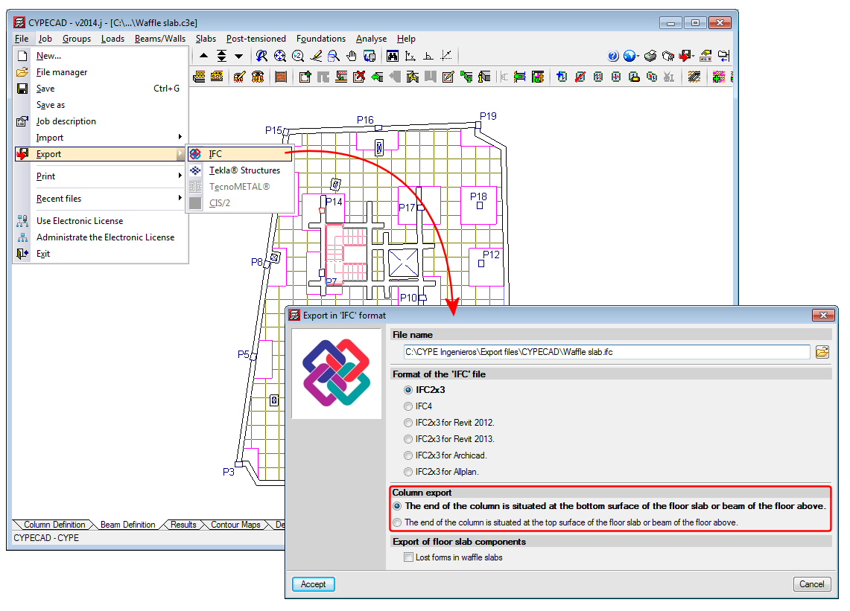This screenshot has height=611, width=850.
Task: Open help with the blue question mark icon
Action: pyautogui.click(x=613, y=56)
